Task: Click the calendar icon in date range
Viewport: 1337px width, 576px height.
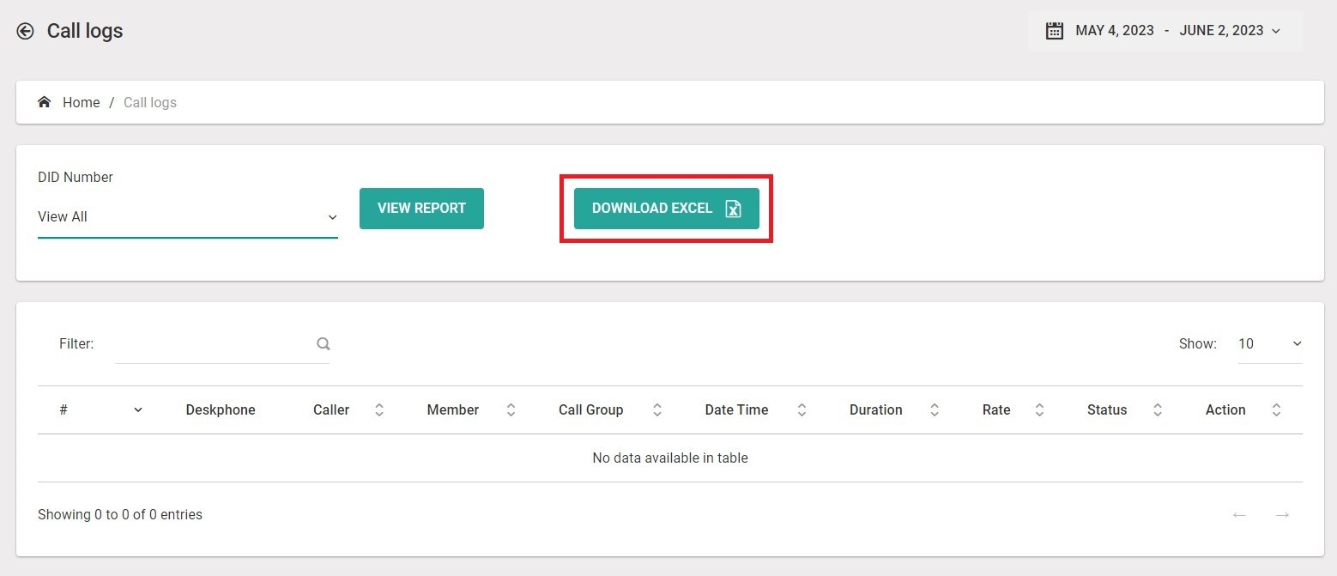Action: pyautogui.click(x=1054, y=31)
